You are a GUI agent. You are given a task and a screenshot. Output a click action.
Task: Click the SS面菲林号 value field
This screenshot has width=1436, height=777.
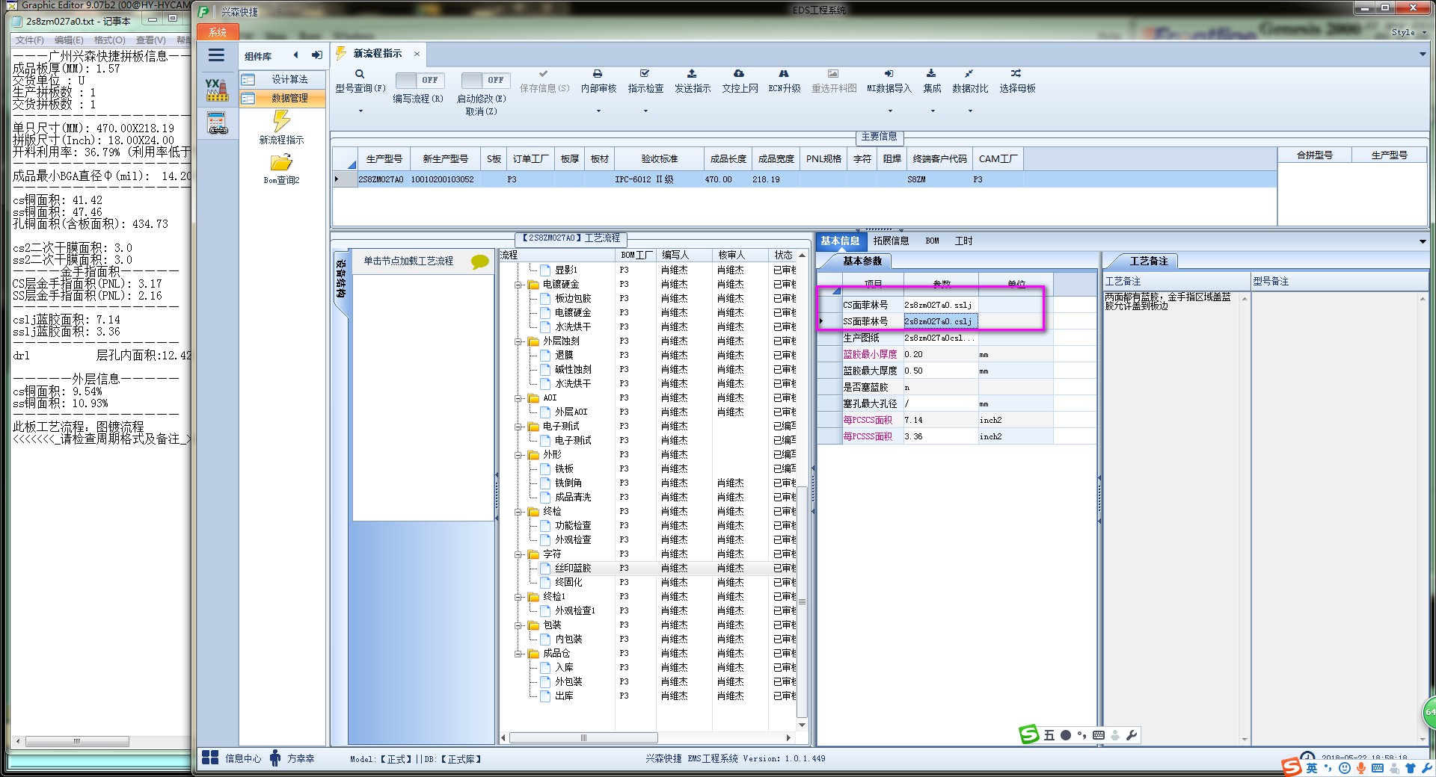[940, 321]
